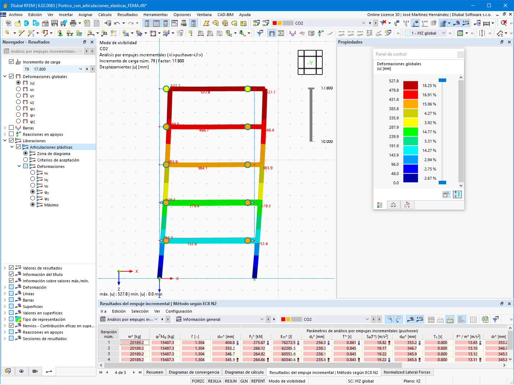Enable the Barras results checkbox

coord(11,128)
